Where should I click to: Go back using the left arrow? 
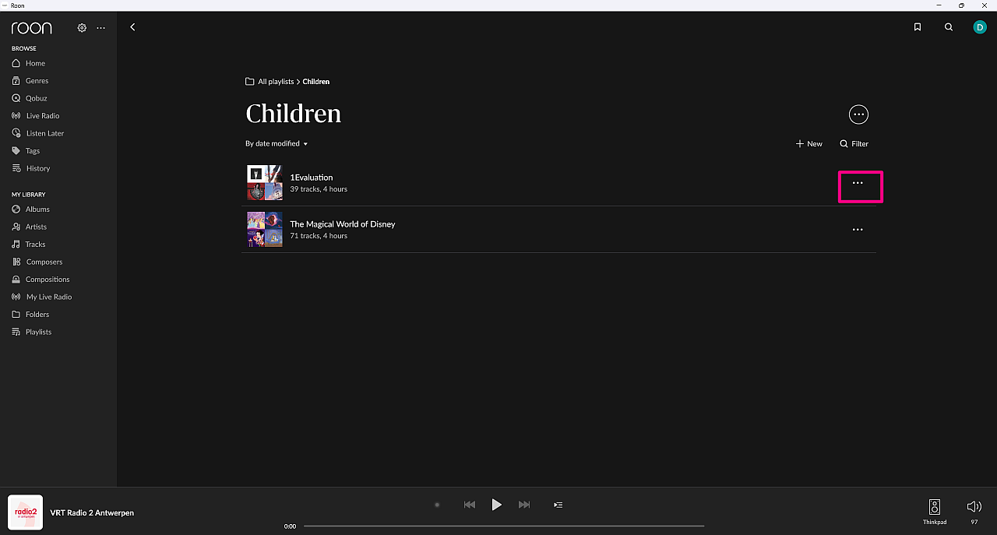click(x=132, y=27)
